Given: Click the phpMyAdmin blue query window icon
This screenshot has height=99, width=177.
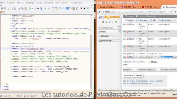Looking at the screenshot, I should [x=110, y=22].
